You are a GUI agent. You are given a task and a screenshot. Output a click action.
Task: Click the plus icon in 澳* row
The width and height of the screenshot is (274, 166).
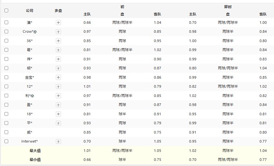58,22
